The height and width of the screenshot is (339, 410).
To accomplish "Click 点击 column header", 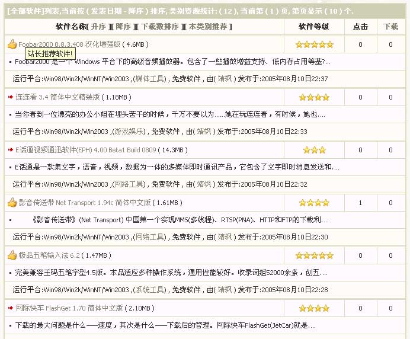I will point(361,27).
